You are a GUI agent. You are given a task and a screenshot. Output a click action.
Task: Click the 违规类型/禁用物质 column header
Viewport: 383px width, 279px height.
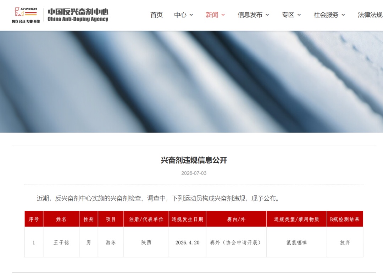(296, 219)
